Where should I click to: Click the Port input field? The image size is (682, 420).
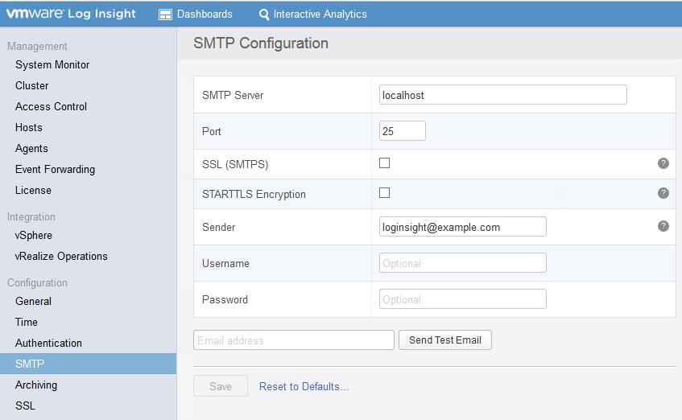pos(403,131)
